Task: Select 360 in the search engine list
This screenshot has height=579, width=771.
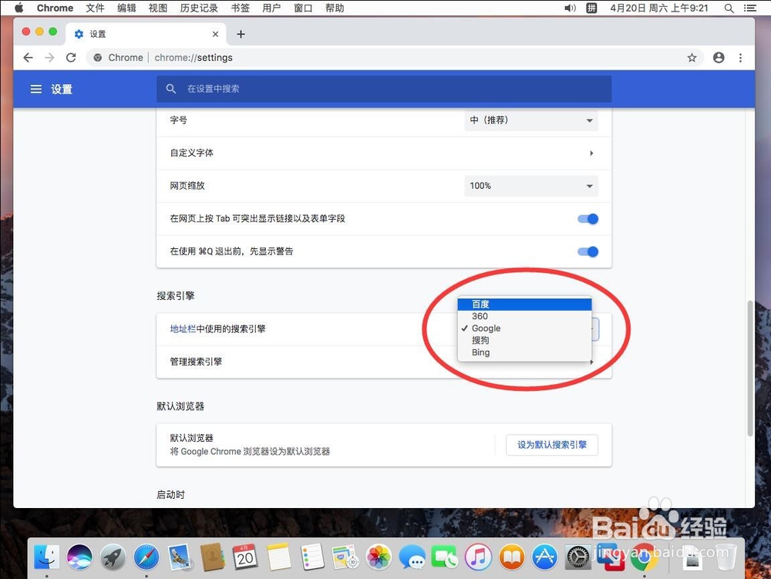Action: (524, 316)
